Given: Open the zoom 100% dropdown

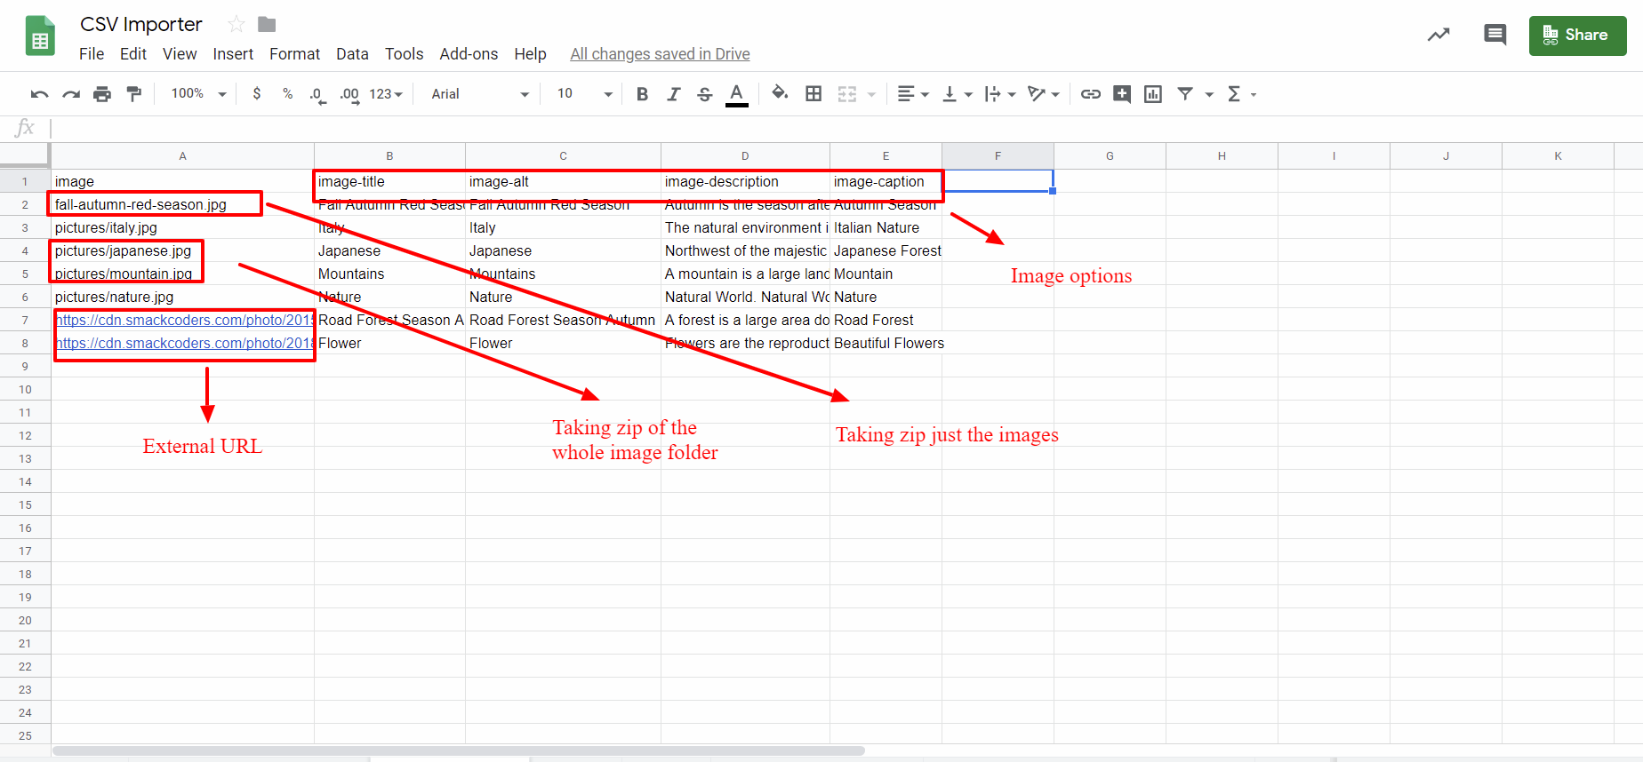Looking at the screenshot, I should (x=199, y=94).
